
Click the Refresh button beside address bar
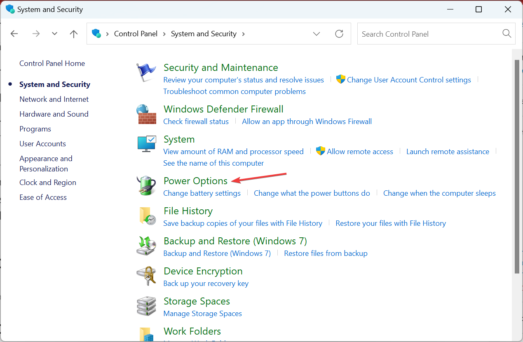click(339, 34)
